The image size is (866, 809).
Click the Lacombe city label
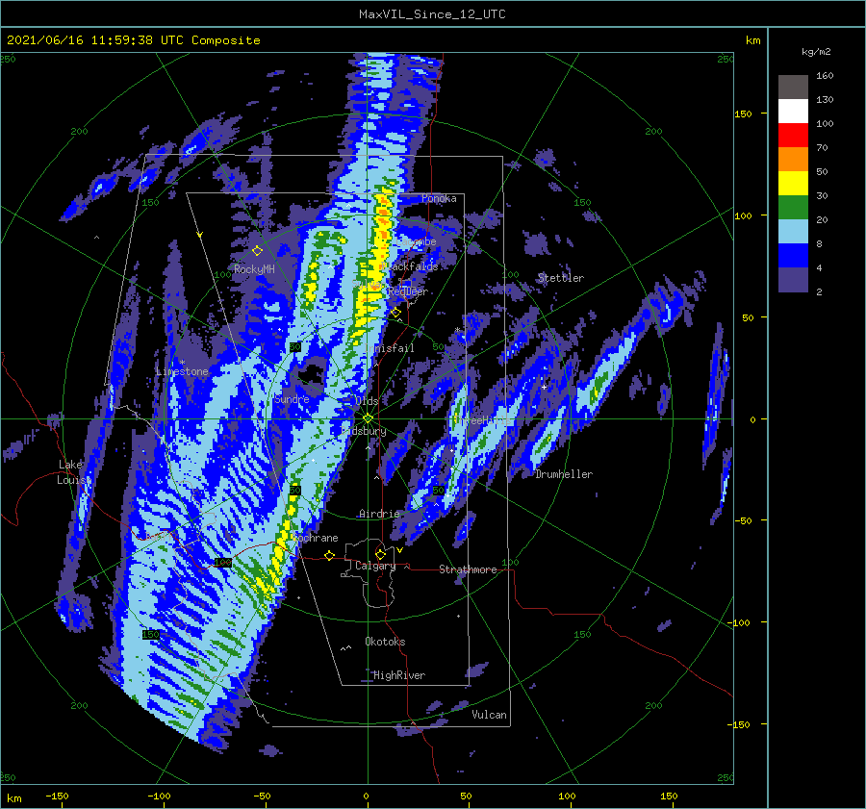coord(416,241)
